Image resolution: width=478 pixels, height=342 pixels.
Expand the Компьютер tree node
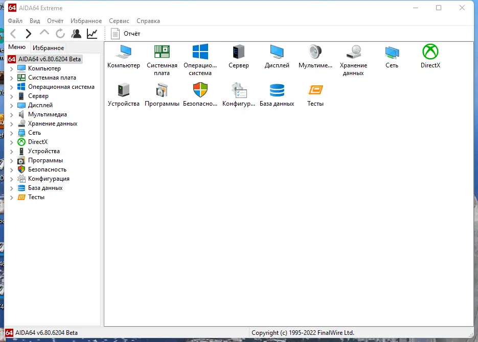click(x=12, y=69)
